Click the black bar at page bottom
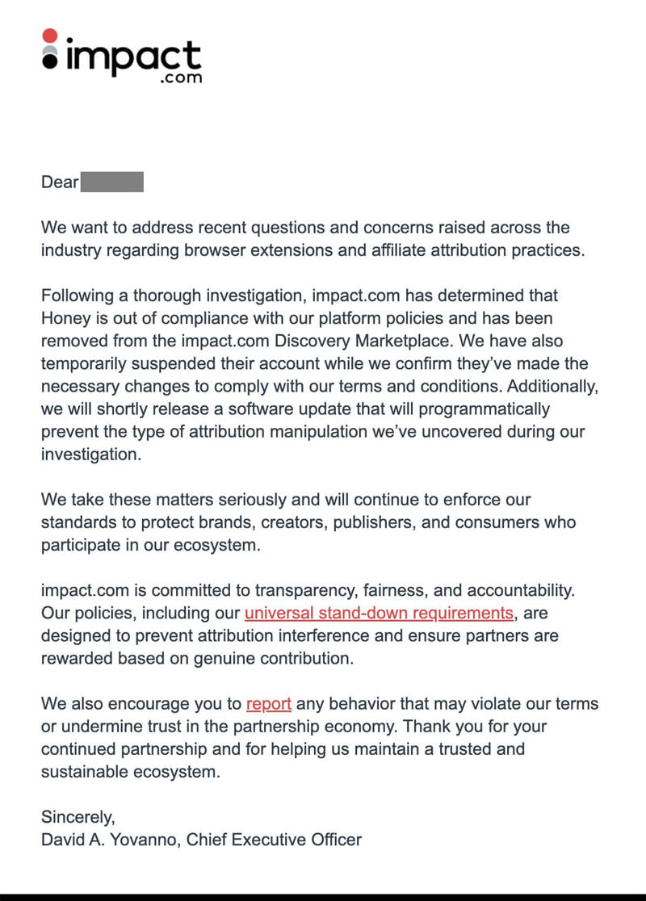 point(323,897)
